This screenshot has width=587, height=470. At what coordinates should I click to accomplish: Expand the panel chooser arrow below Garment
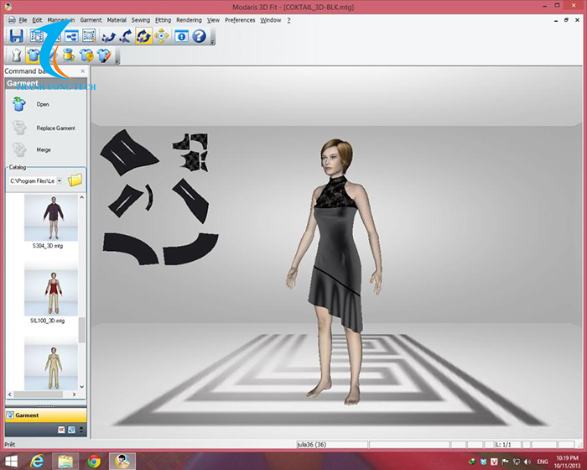(80, 430)
